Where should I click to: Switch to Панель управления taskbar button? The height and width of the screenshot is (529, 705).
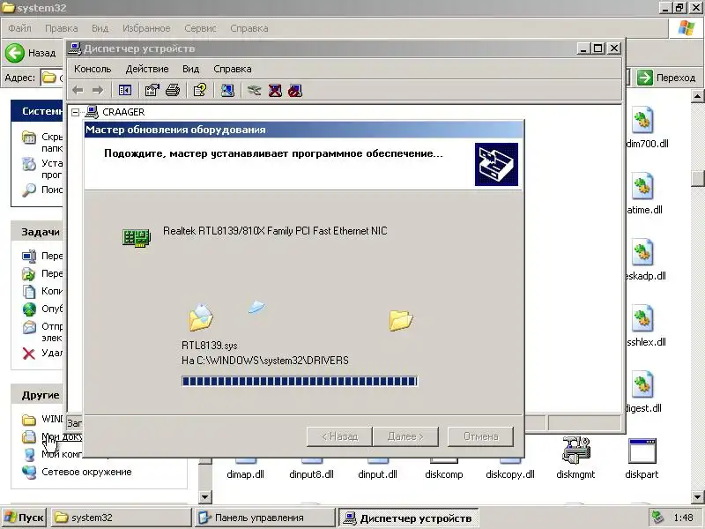click(265, 518)
